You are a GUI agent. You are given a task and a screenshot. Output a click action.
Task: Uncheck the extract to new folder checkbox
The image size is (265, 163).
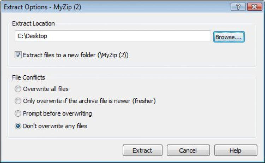18,55
